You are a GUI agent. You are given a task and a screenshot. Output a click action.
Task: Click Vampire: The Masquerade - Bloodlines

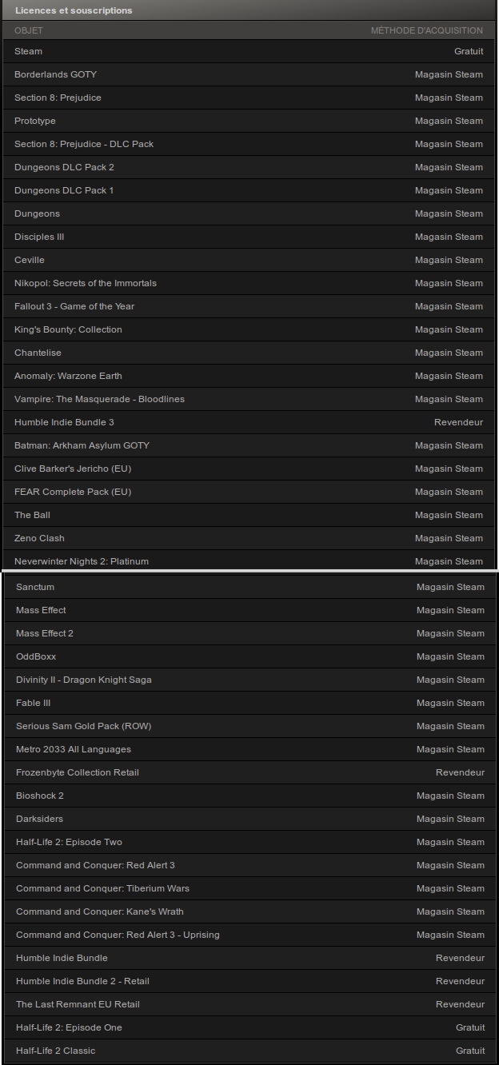249,399
